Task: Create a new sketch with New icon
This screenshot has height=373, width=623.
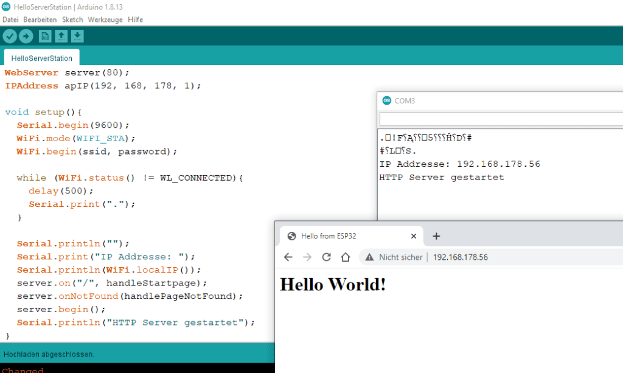Action: click(x=45, y=37)
